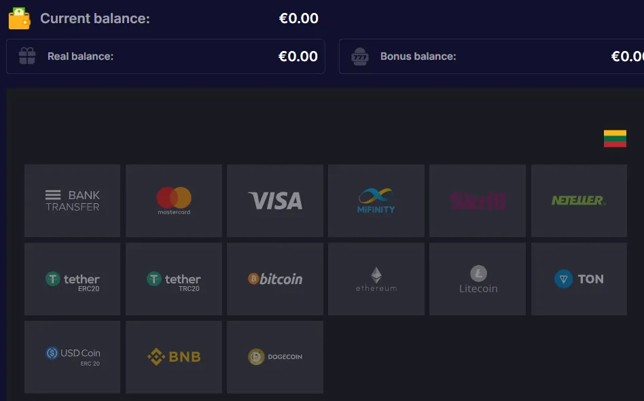Select Ethereum payment tile
Viewport: 644px width, 401px height.
(x=376, y=279)
